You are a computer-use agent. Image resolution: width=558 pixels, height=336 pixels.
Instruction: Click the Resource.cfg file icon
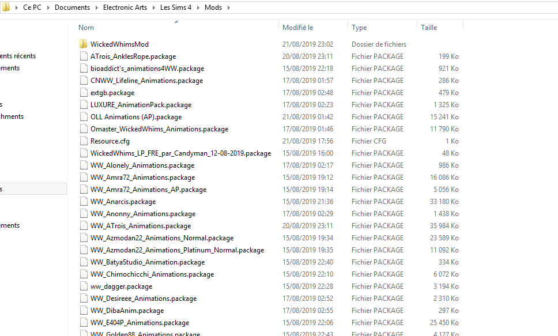[83, 141]
